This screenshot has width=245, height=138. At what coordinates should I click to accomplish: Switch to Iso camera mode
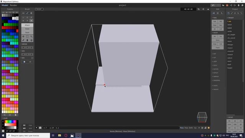click(195, 128)
